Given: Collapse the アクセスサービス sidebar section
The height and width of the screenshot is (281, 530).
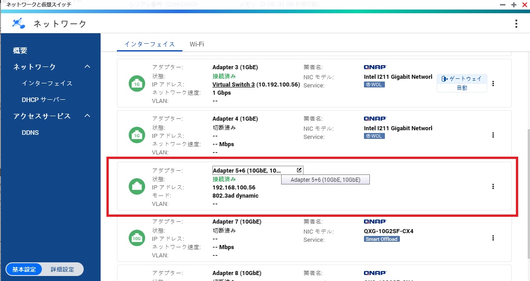Looking at the screenshot, I should pyautogui.click(x=88, y=116).
